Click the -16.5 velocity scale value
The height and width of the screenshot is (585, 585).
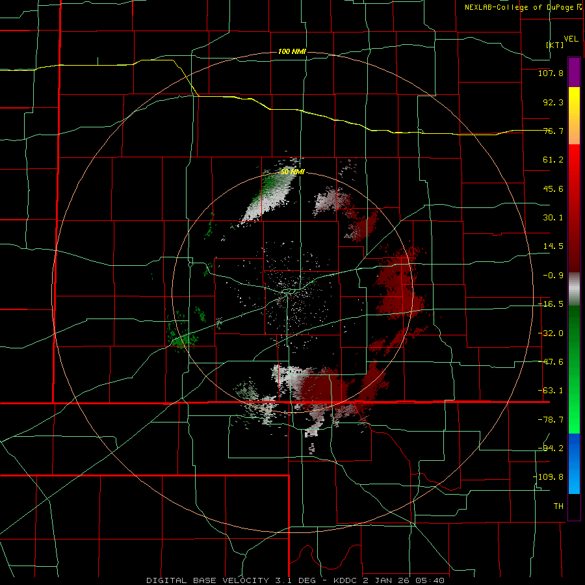coord(551,304)
